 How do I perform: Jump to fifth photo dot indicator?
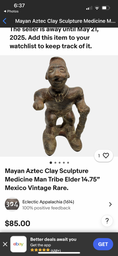click(68, 162)
